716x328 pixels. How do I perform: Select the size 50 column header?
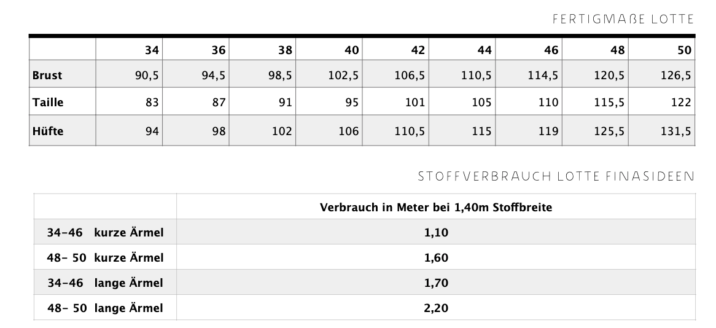(x=685, y=50)
